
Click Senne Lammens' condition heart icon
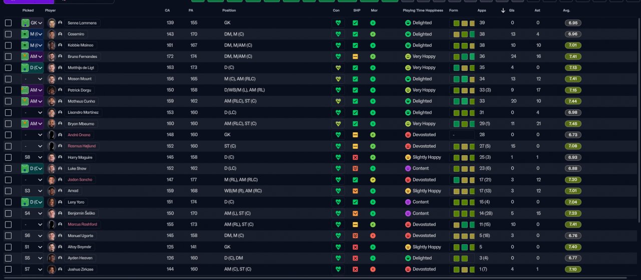tap(338, 23)
